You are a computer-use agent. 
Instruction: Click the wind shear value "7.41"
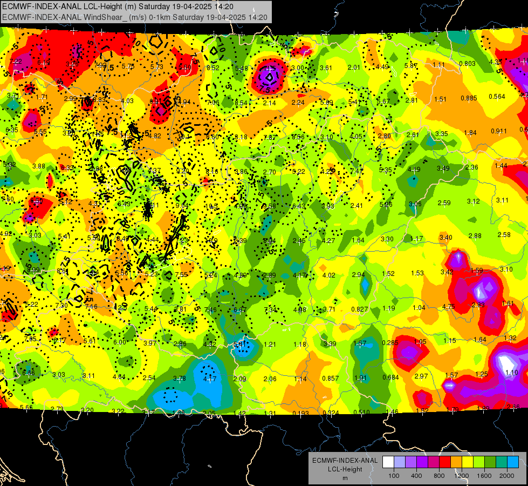(356, 171)
